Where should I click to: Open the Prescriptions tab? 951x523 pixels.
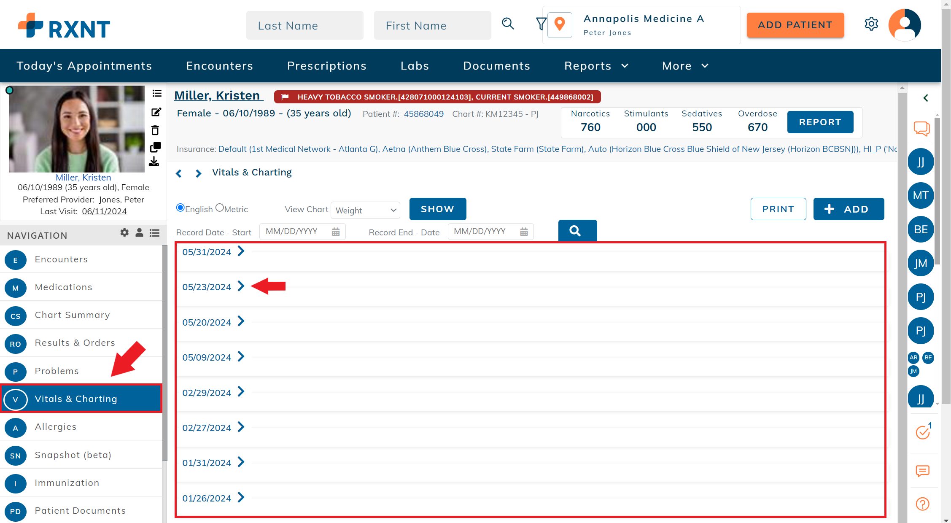coord(327,66)
